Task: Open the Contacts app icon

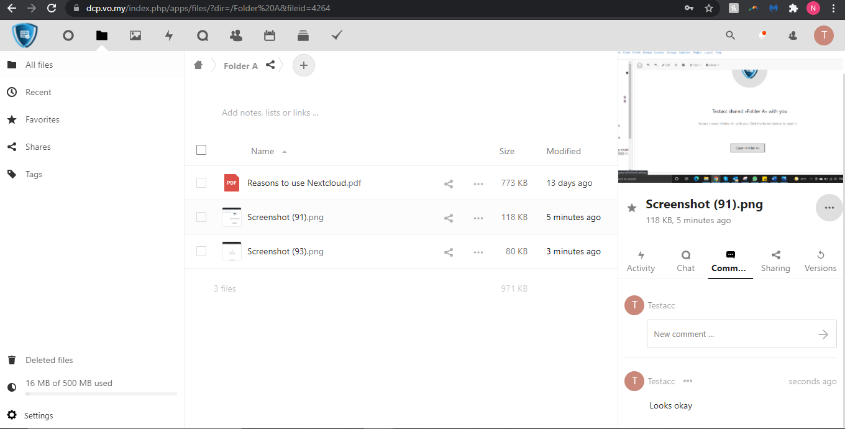Action: click(x=236, y=36)
